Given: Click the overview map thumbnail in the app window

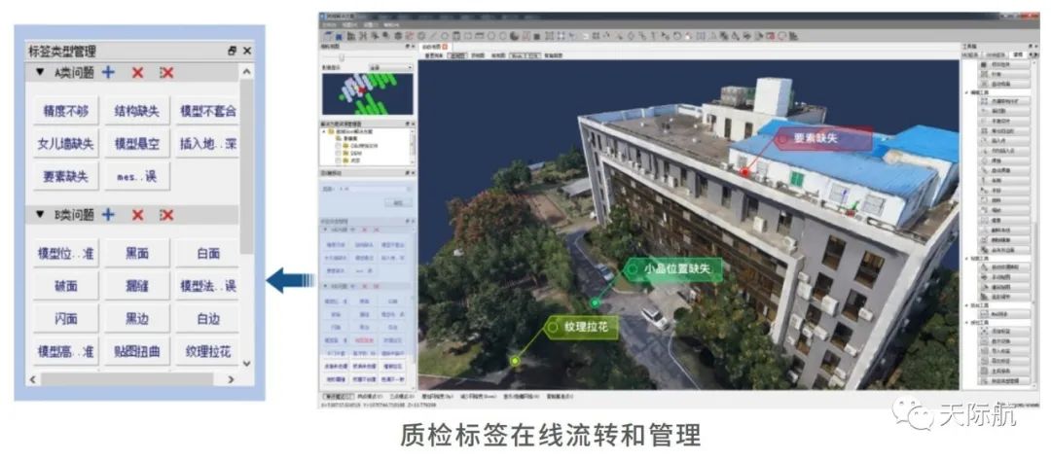Looking at the screenshot, I should coord(367,93).
